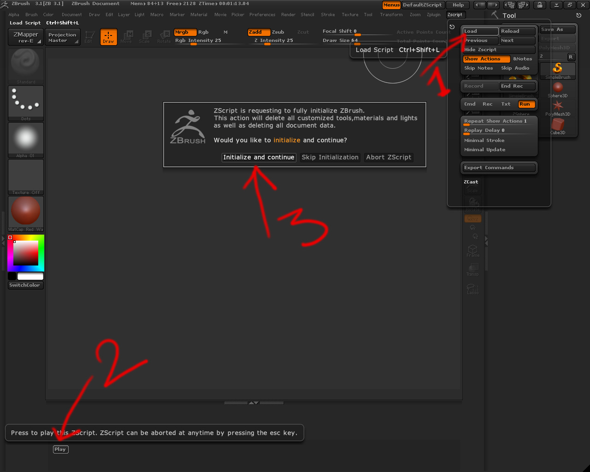This screenshot has height=472, width=590.
Task: Click Reload in the Zscript palette
Action: pyautogui.click(x=518, y=31)
